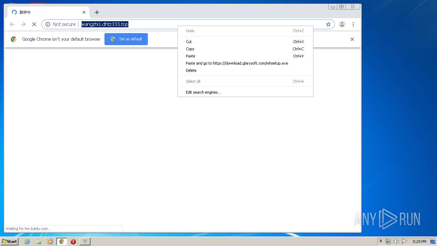Open the network tray icon

(x=388, y=242)
